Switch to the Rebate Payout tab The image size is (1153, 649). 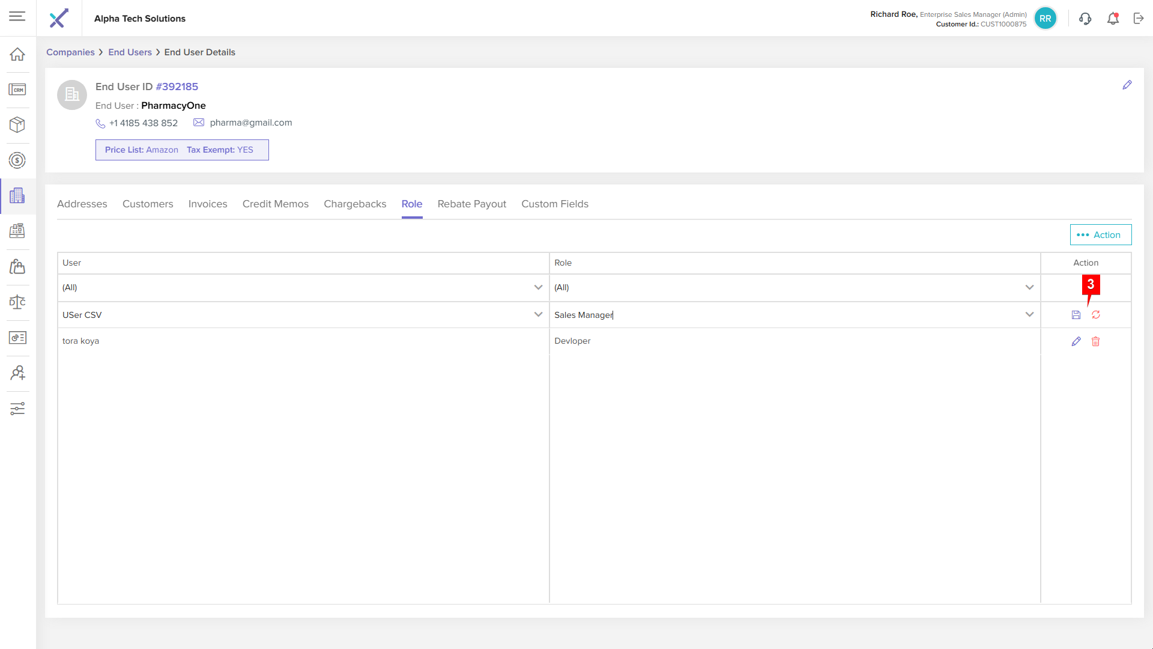(x=471, y=204)
